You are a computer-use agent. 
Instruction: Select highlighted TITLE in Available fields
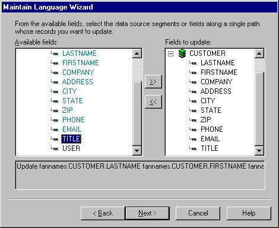(x=71, y=139)
